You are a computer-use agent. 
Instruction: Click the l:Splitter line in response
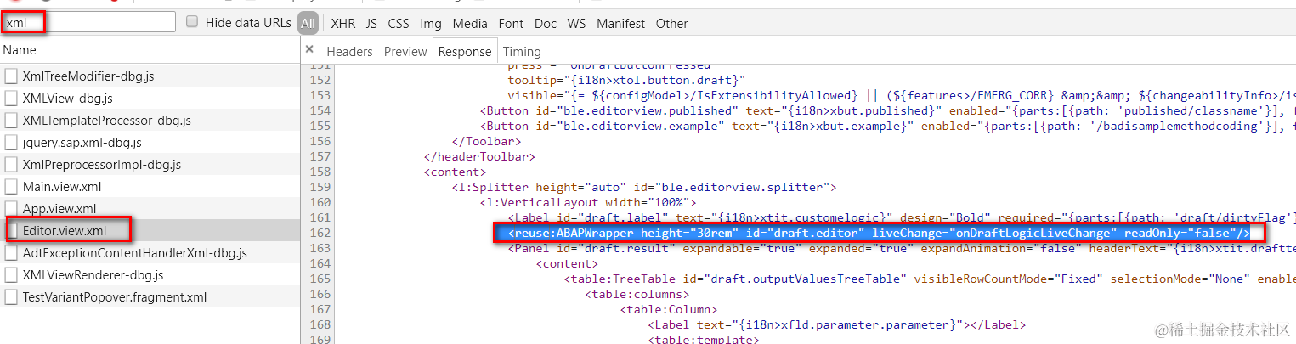coord(644,187)
